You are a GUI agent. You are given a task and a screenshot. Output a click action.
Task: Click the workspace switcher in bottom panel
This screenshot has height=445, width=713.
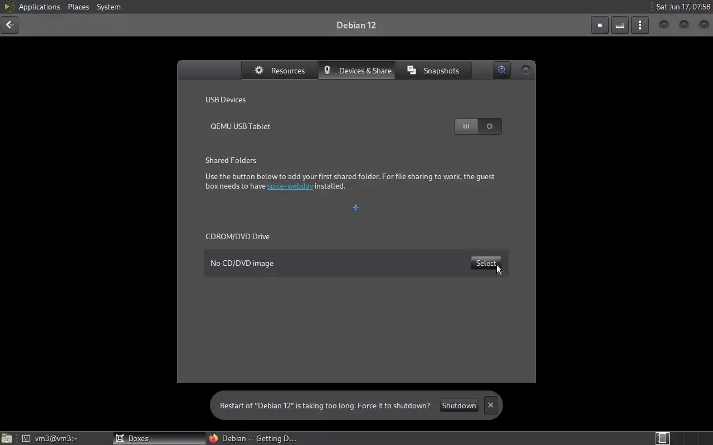coord(662,438)
